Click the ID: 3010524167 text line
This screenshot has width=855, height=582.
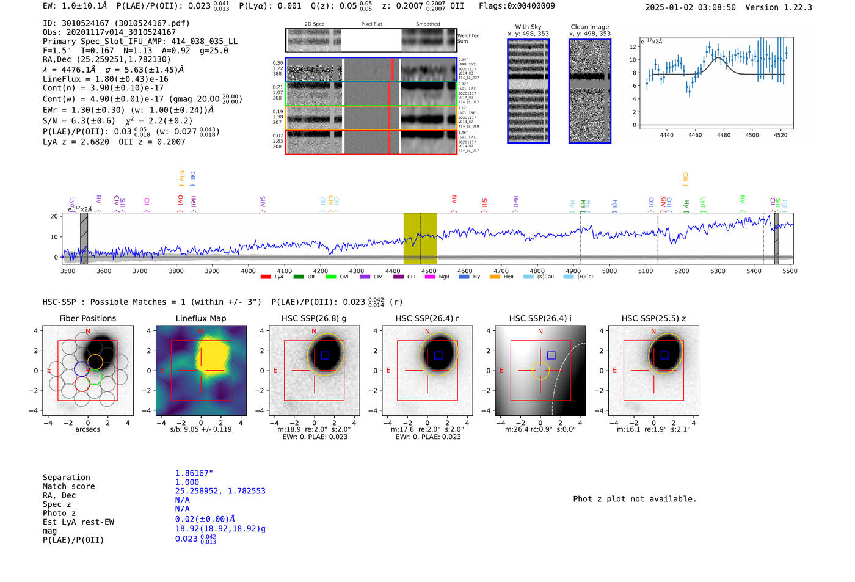click(116, 23)
